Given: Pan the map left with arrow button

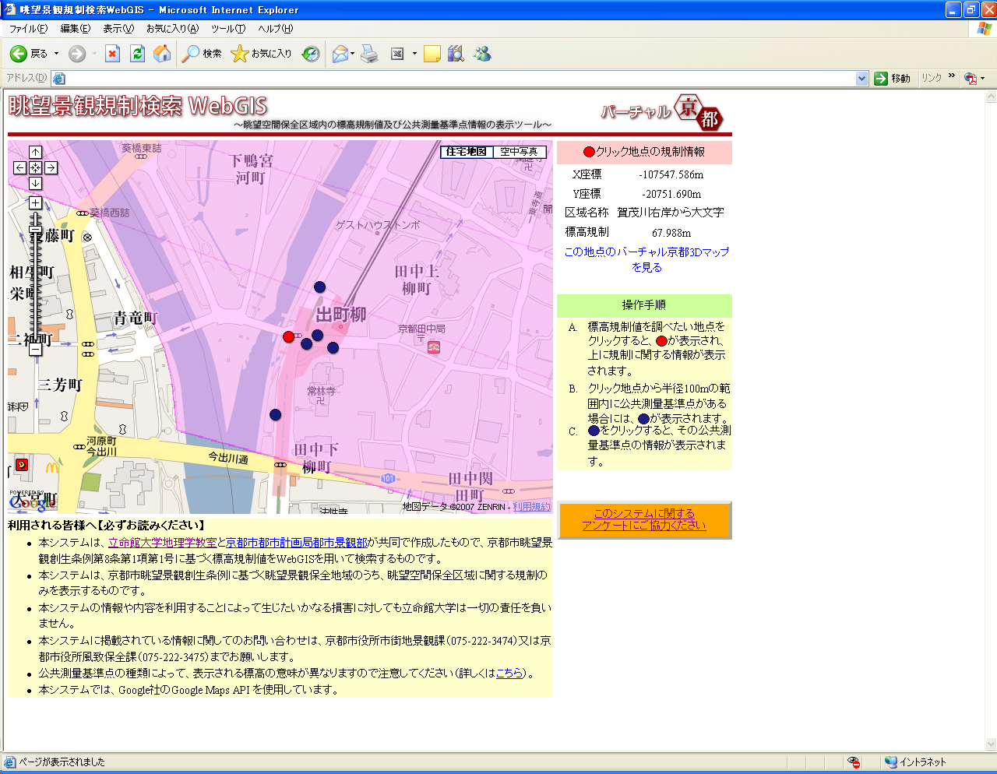Looking at the screenshot, I should pyautogui.click(x=20, y=168).
